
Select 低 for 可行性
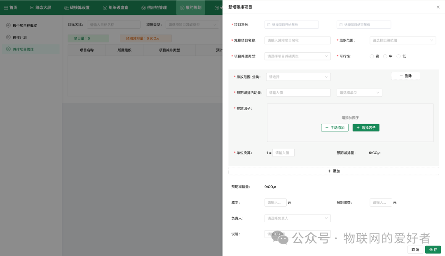click(x=398, y=56)
